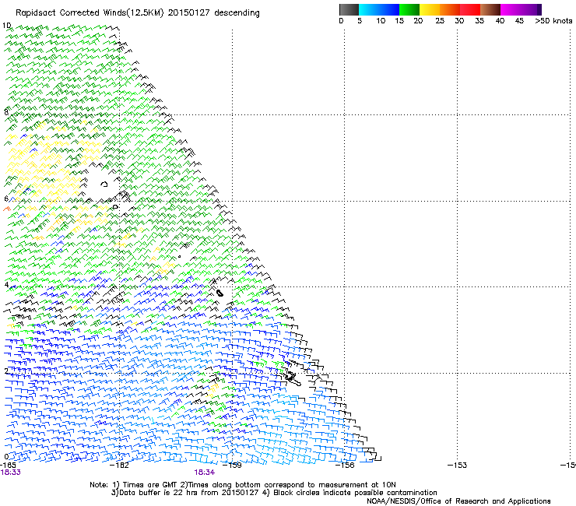576x506 pixels.
Task: Click the note 'Data buffer is 22 hrs'
Action: coord(158,493)
